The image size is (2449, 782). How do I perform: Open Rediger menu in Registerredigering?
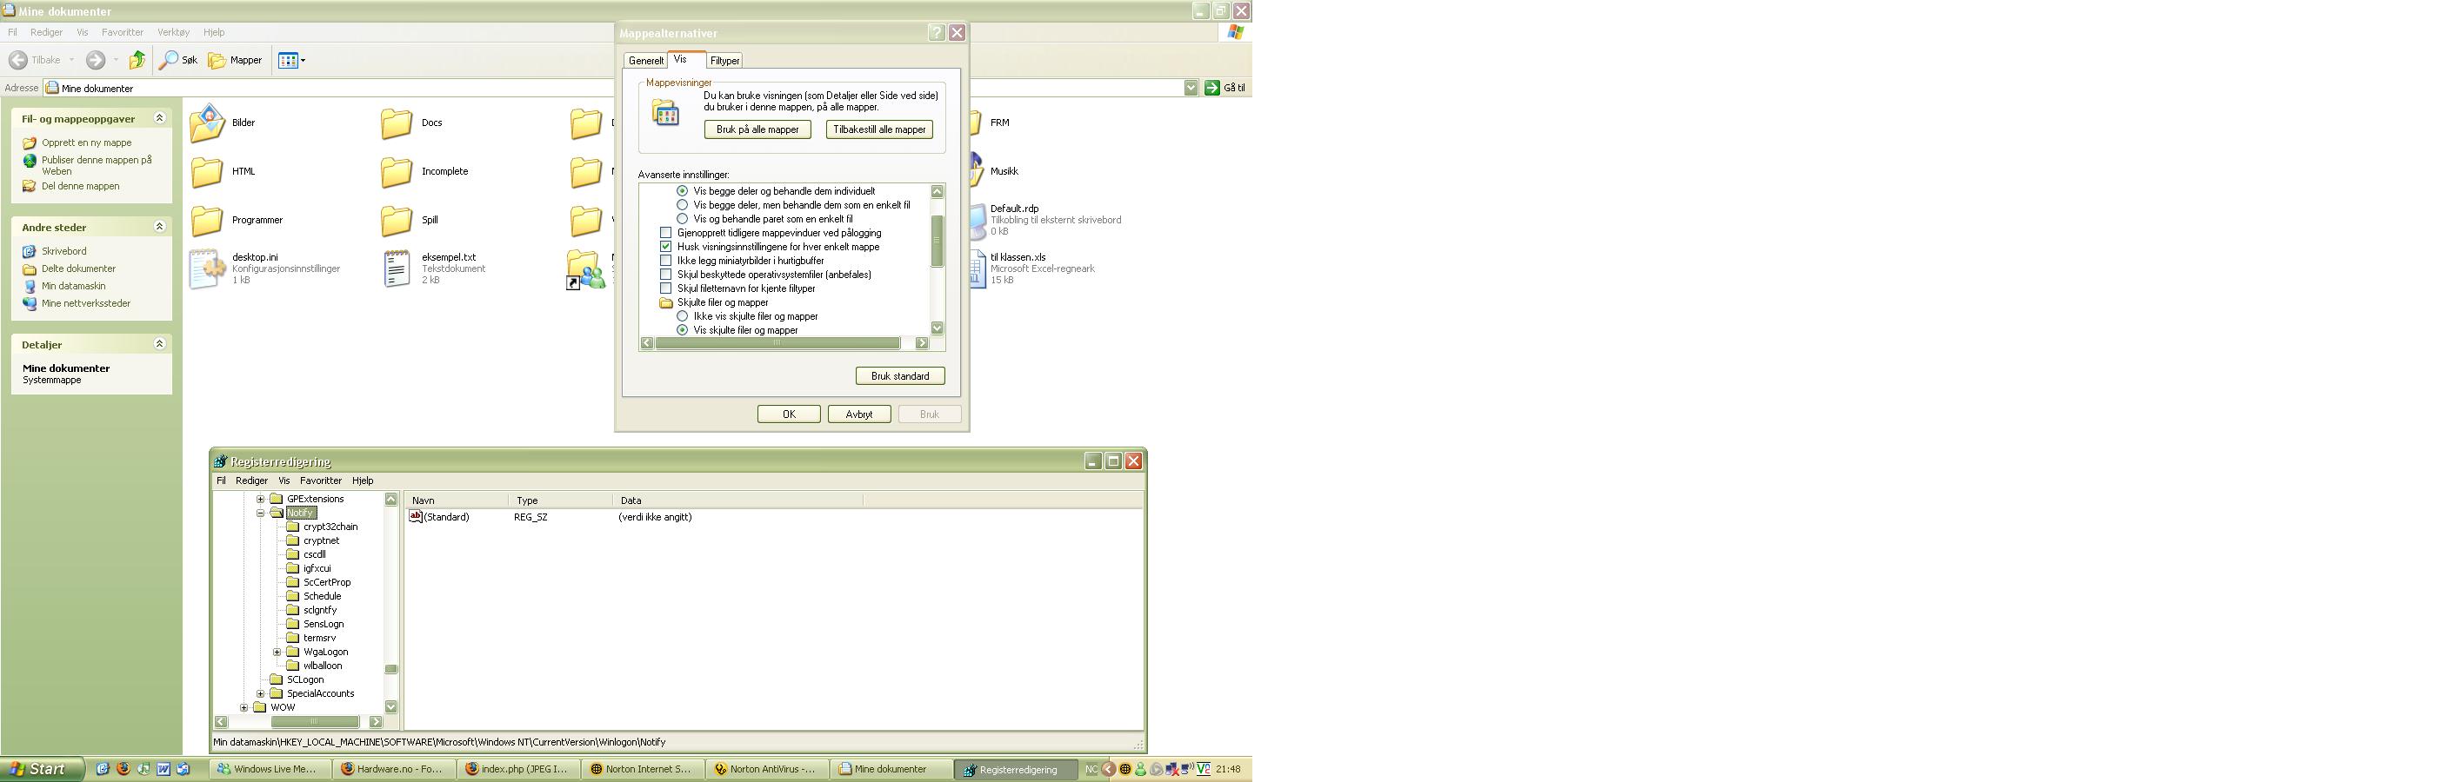point(252,480)
